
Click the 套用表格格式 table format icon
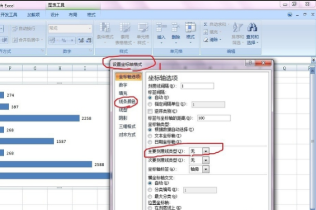coord(125,28)
